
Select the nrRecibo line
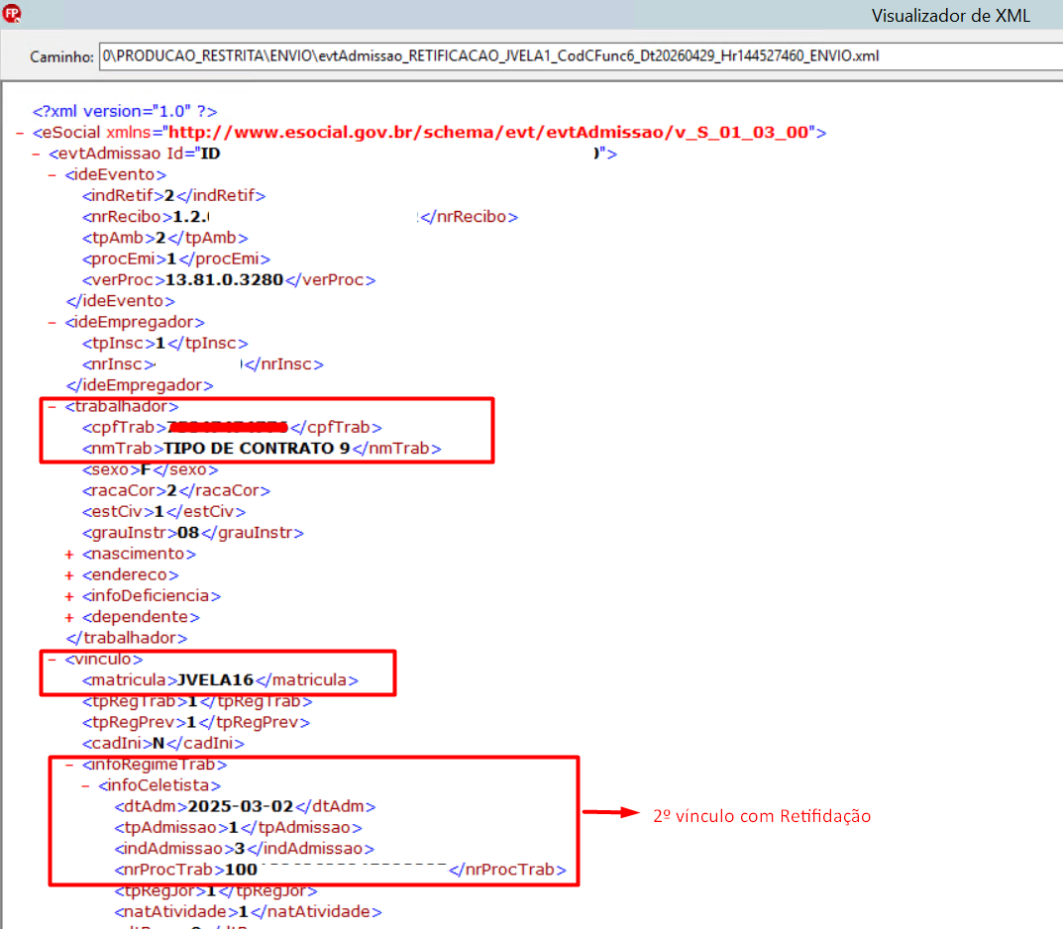tap(300, 217)
